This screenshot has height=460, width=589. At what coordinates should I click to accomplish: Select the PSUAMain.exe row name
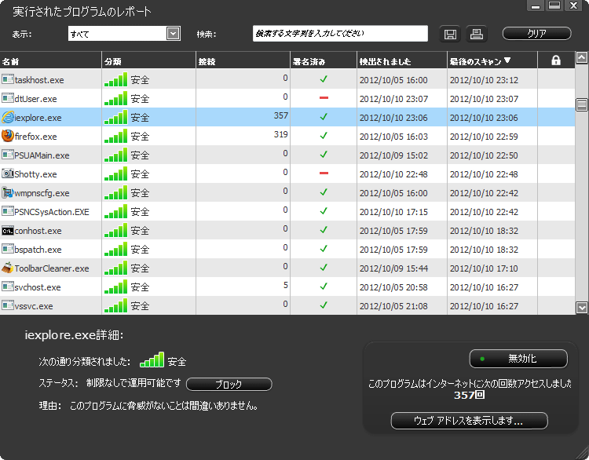coord(42,155)
